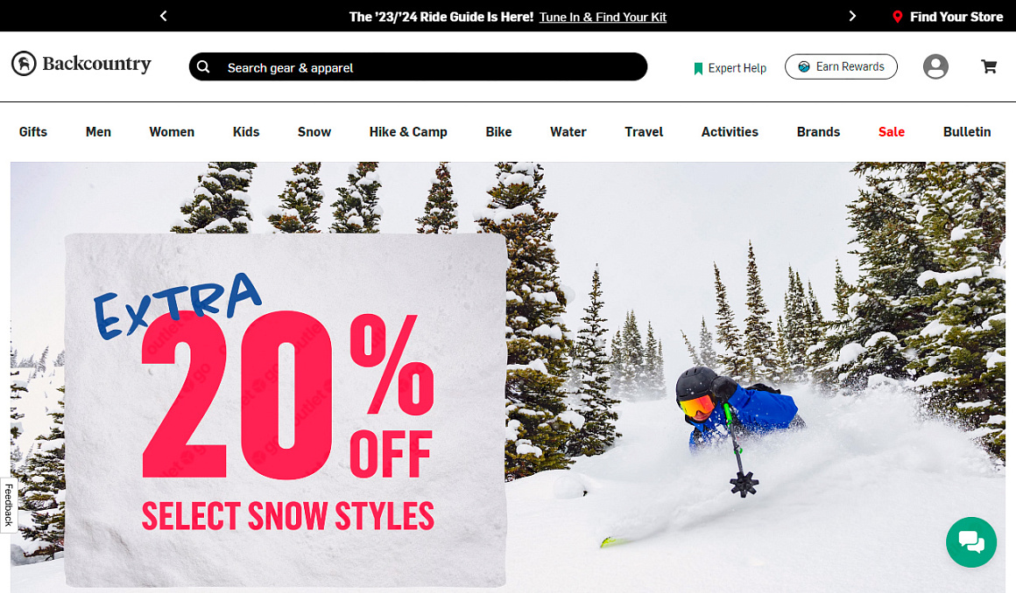Show previous announcement with left chevron
This screenshot has height=593, width=1016.
pyautogui.click(x=163, y=16)
